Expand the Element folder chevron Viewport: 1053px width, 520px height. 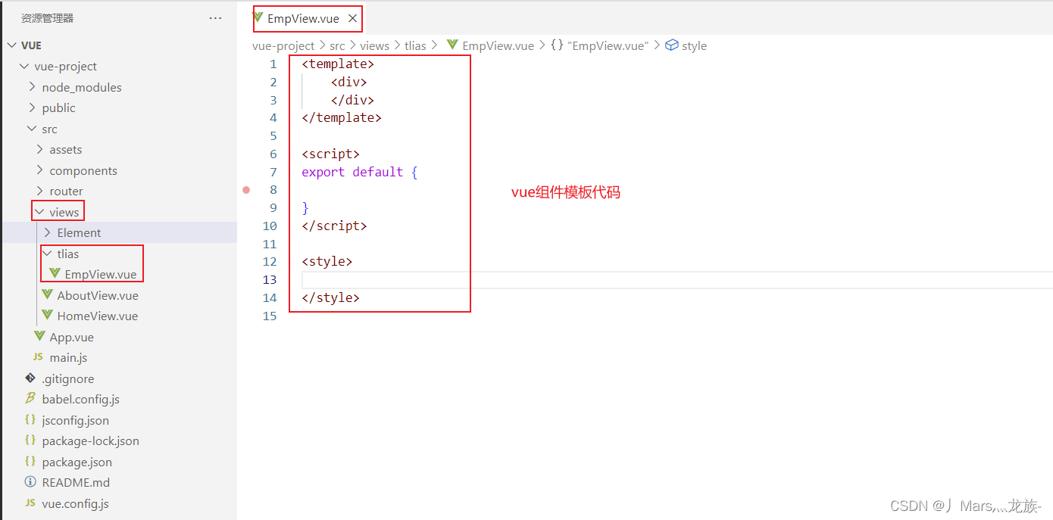coord(48,233)
